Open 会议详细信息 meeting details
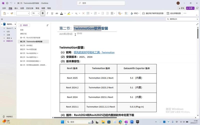Viewport: 200px width, 125px height. 174,13
